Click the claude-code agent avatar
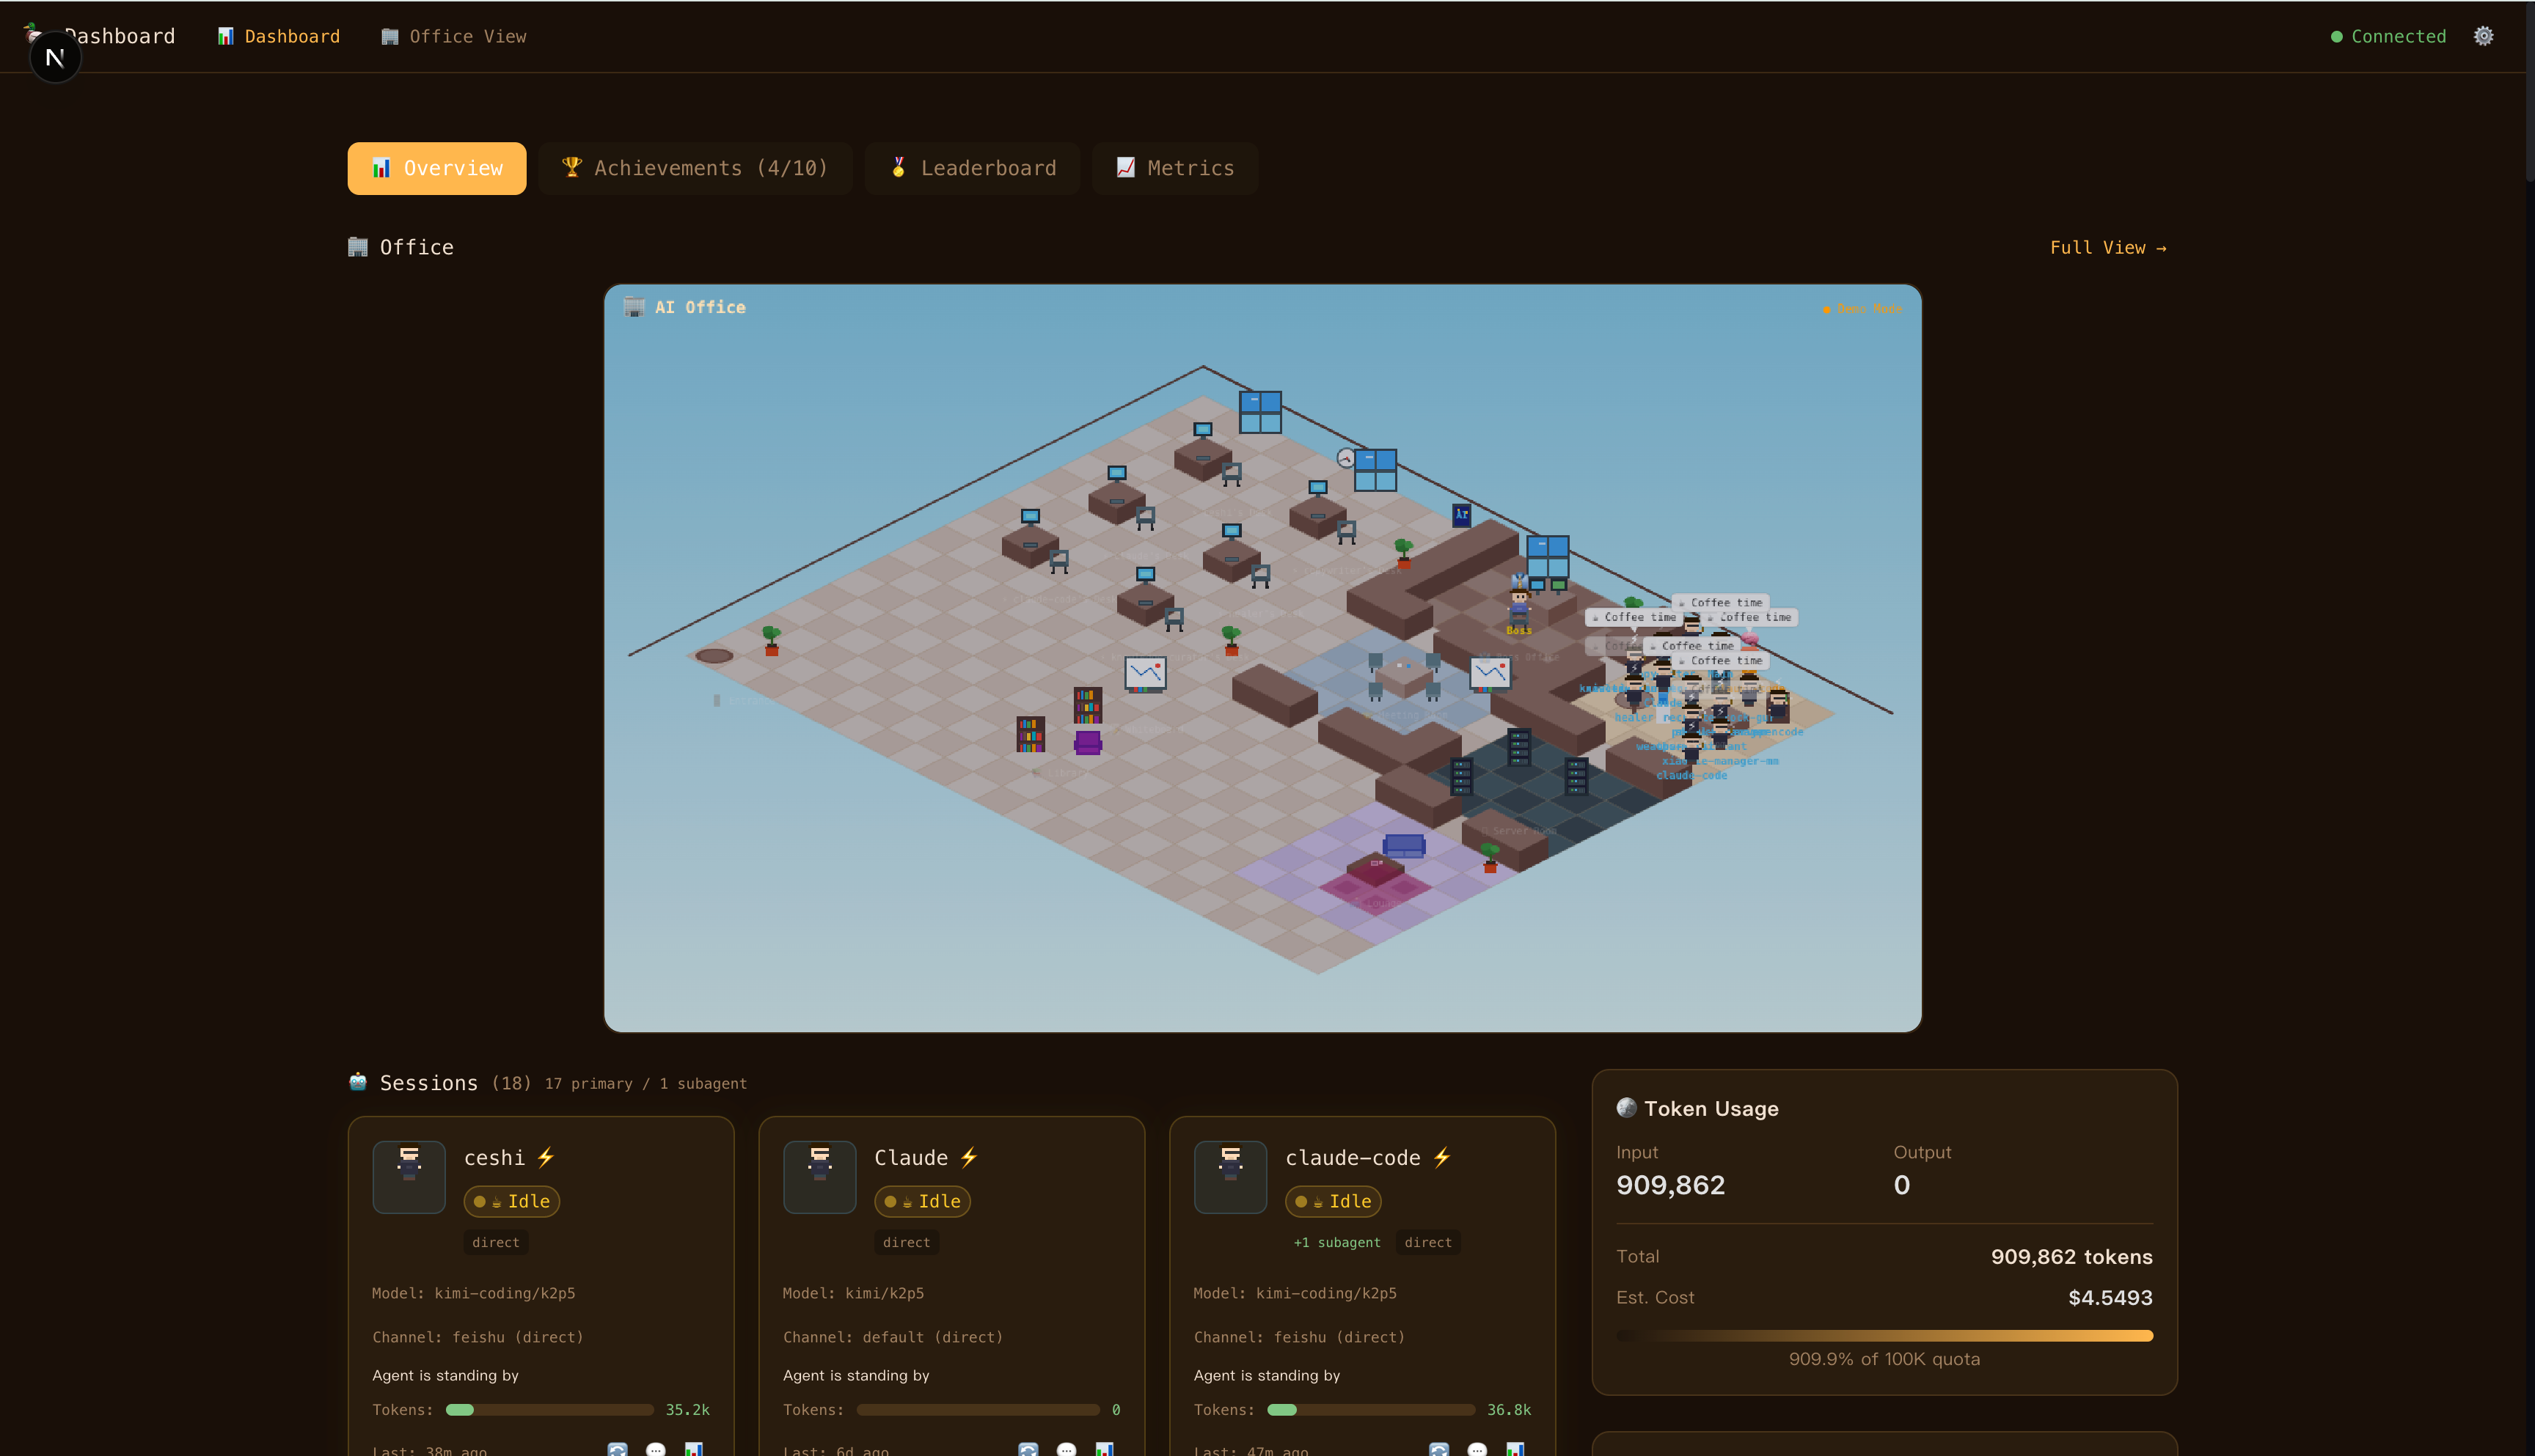 1229,1176
